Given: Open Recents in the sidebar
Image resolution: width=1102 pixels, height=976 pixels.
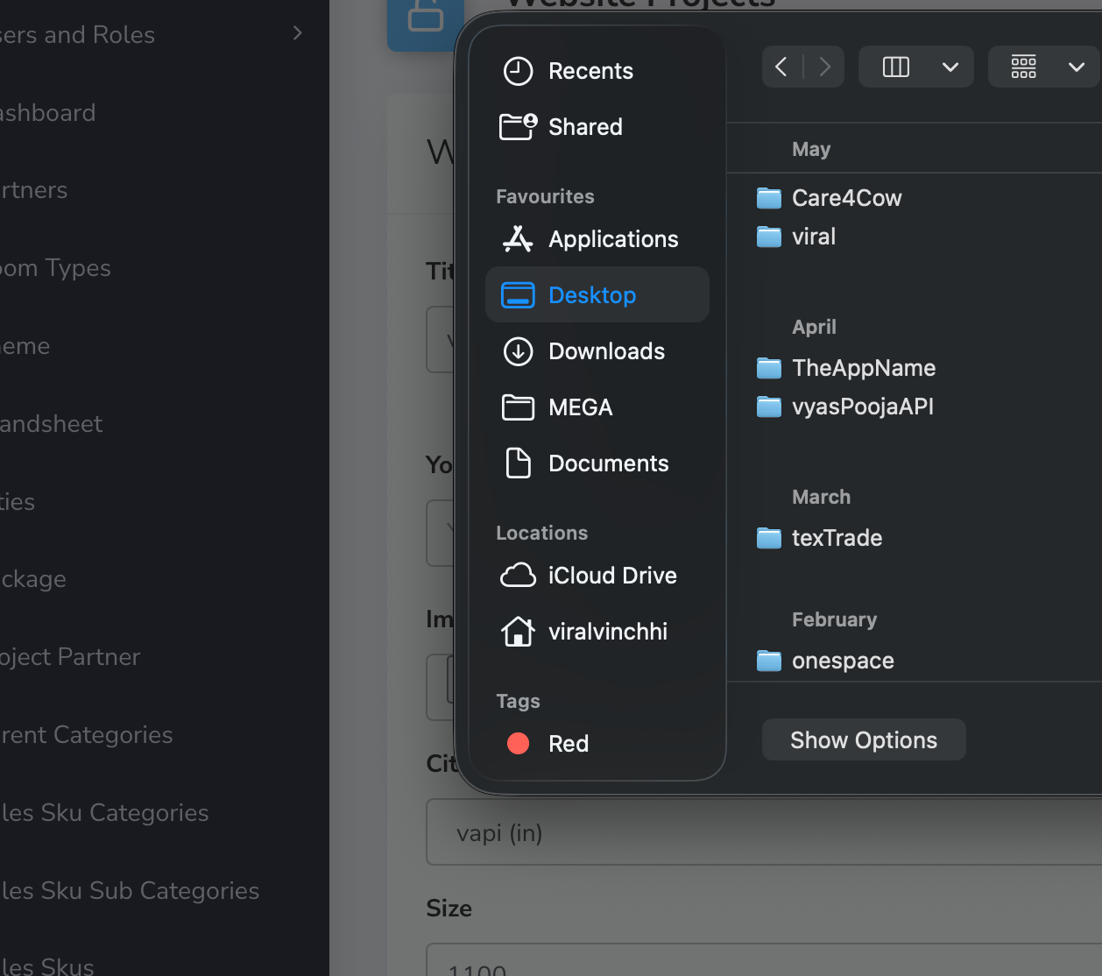Looking at the screenshot, I should point(590,71).
